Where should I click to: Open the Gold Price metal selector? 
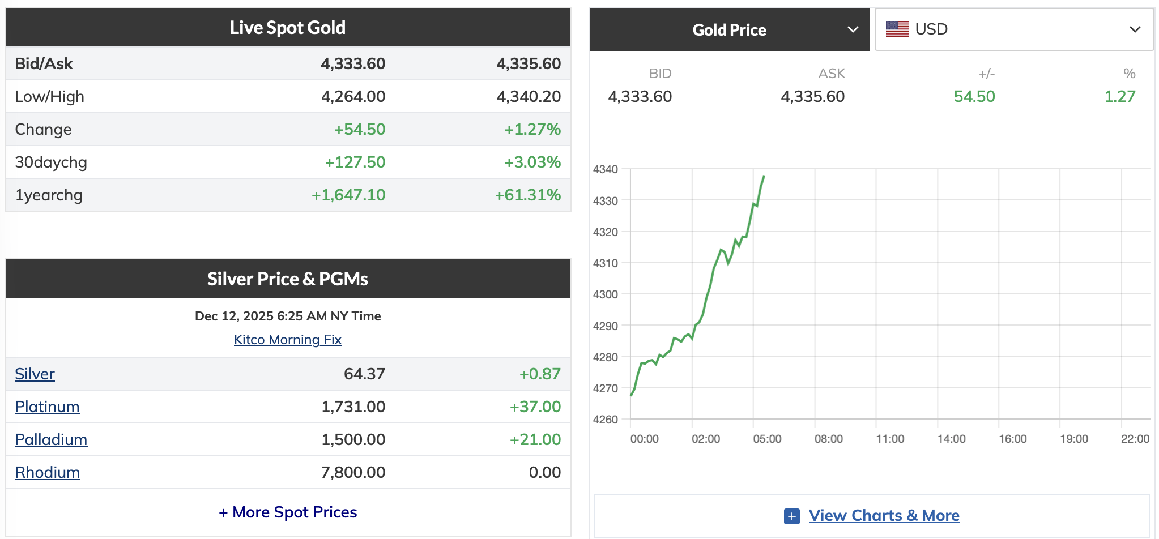point(729,30)
